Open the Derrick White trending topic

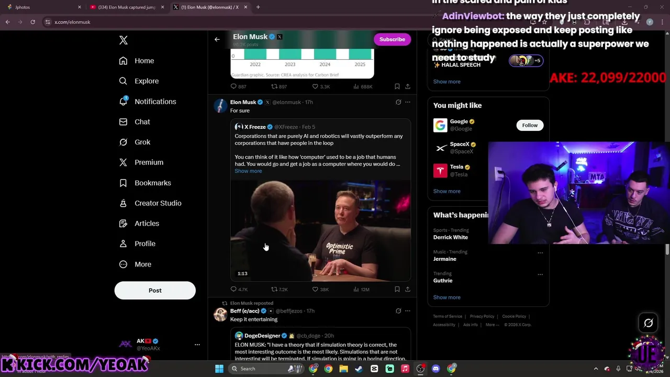click(451, 237)
